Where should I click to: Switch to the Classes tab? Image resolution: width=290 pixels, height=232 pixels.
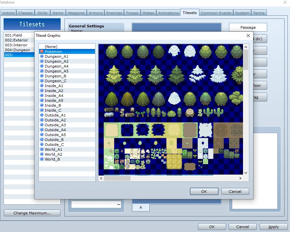coord(25,13)
